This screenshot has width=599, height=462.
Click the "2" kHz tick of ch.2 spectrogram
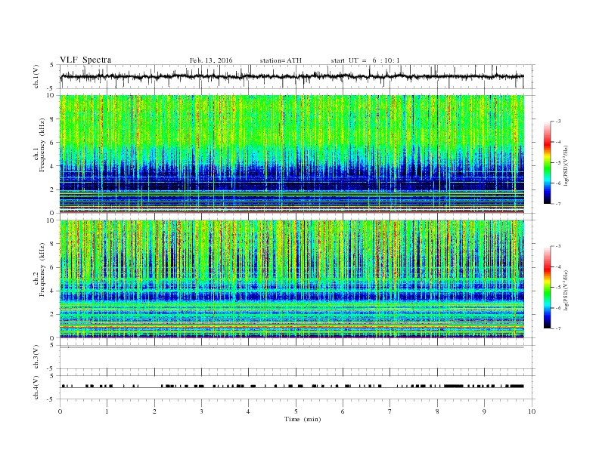(x=53, y=315)
